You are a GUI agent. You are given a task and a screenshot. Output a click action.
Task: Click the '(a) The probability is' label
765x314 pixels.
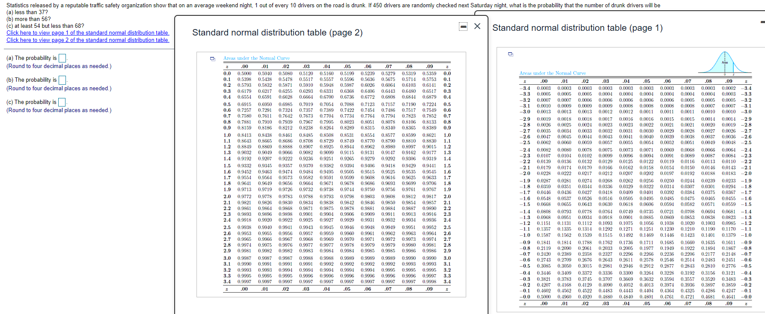(32, 58)
